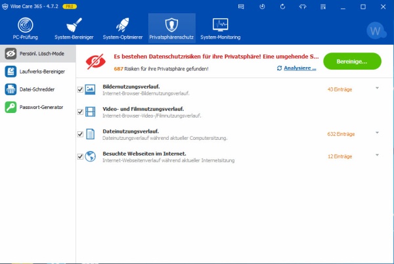Viewport: 394px width, 264px height.
Task: Click the Besuchte Webseiten globe icon
Action: pos(90,156)
